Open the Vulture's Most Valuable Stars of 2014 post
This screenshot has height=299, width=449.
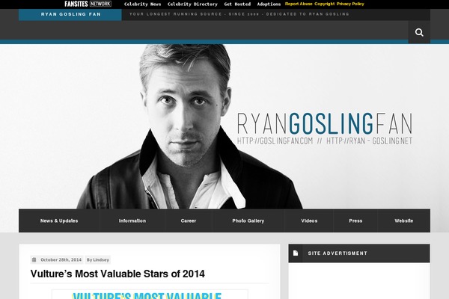coord(117,274)
